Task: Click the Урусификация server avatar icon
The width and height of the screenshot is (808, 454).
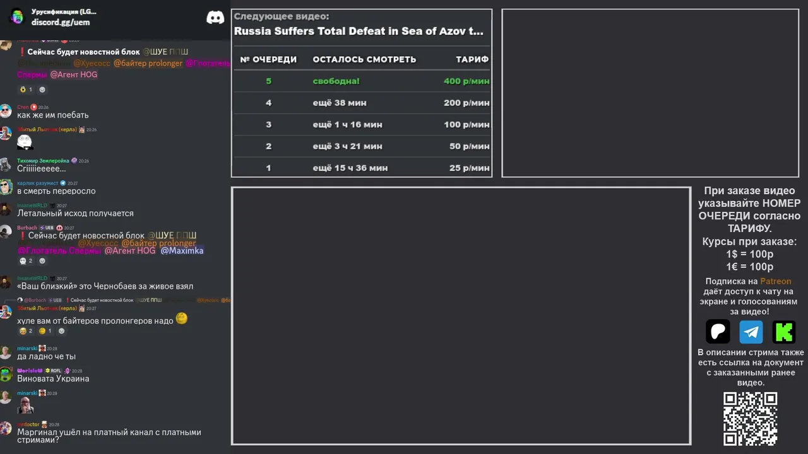Action: 16,17
